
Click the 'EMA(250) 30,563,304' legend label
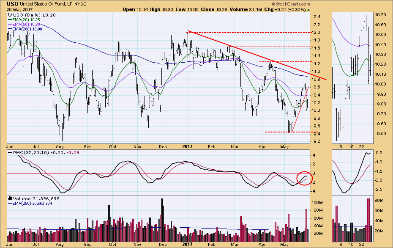coord(32,204)
